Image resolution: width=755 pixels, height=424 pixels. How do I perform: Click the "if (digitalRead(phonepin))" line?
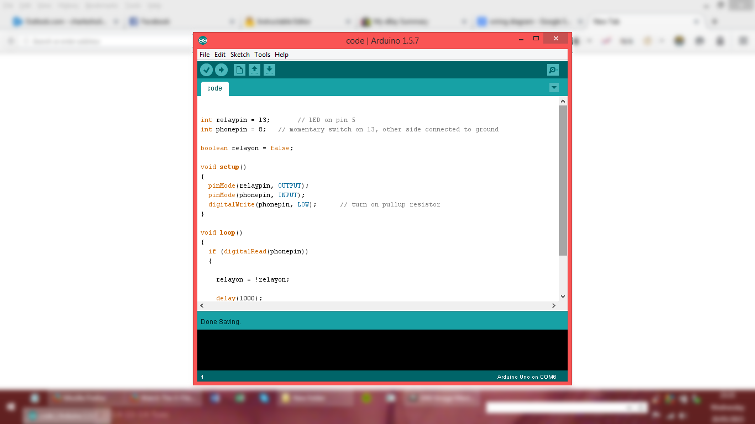point(259,251)
